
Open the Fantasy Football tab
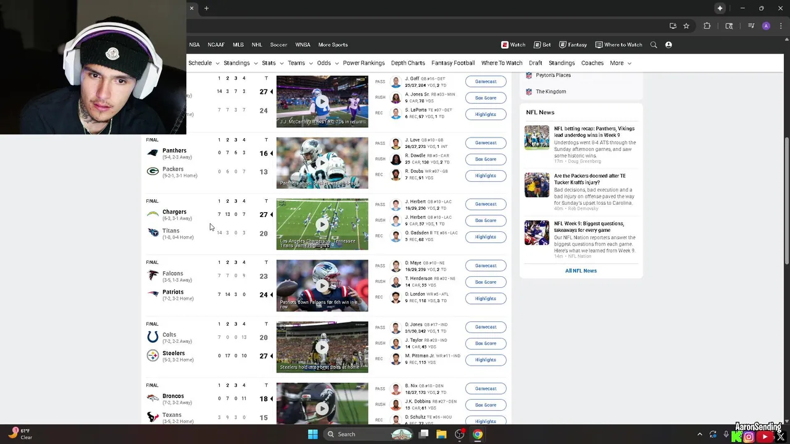tap(453, 63)
